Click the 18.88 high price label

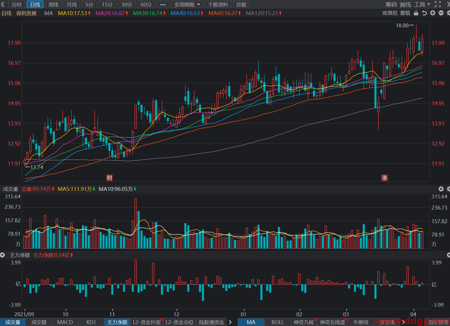coord(405,25)
